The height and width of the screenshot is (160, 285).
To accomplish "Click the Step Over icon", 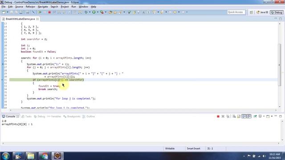I will tap(64, 12).
